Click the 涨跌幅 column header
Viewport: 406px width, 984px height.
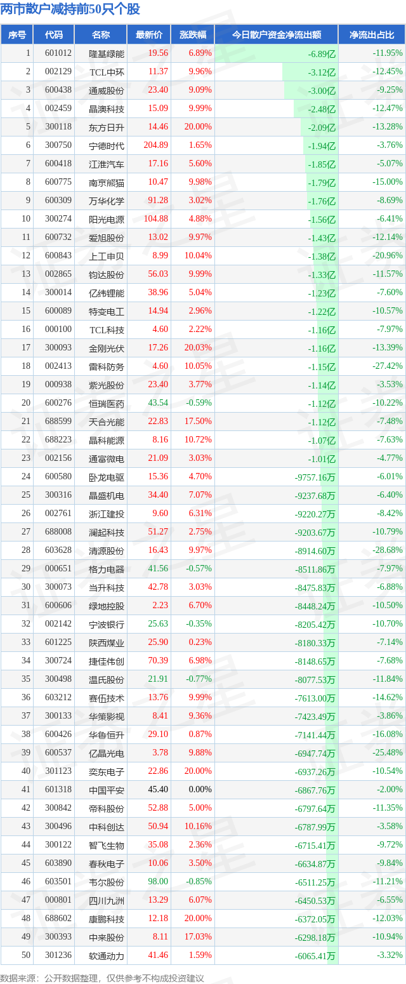pyautogui.click(x=193, y=35)
